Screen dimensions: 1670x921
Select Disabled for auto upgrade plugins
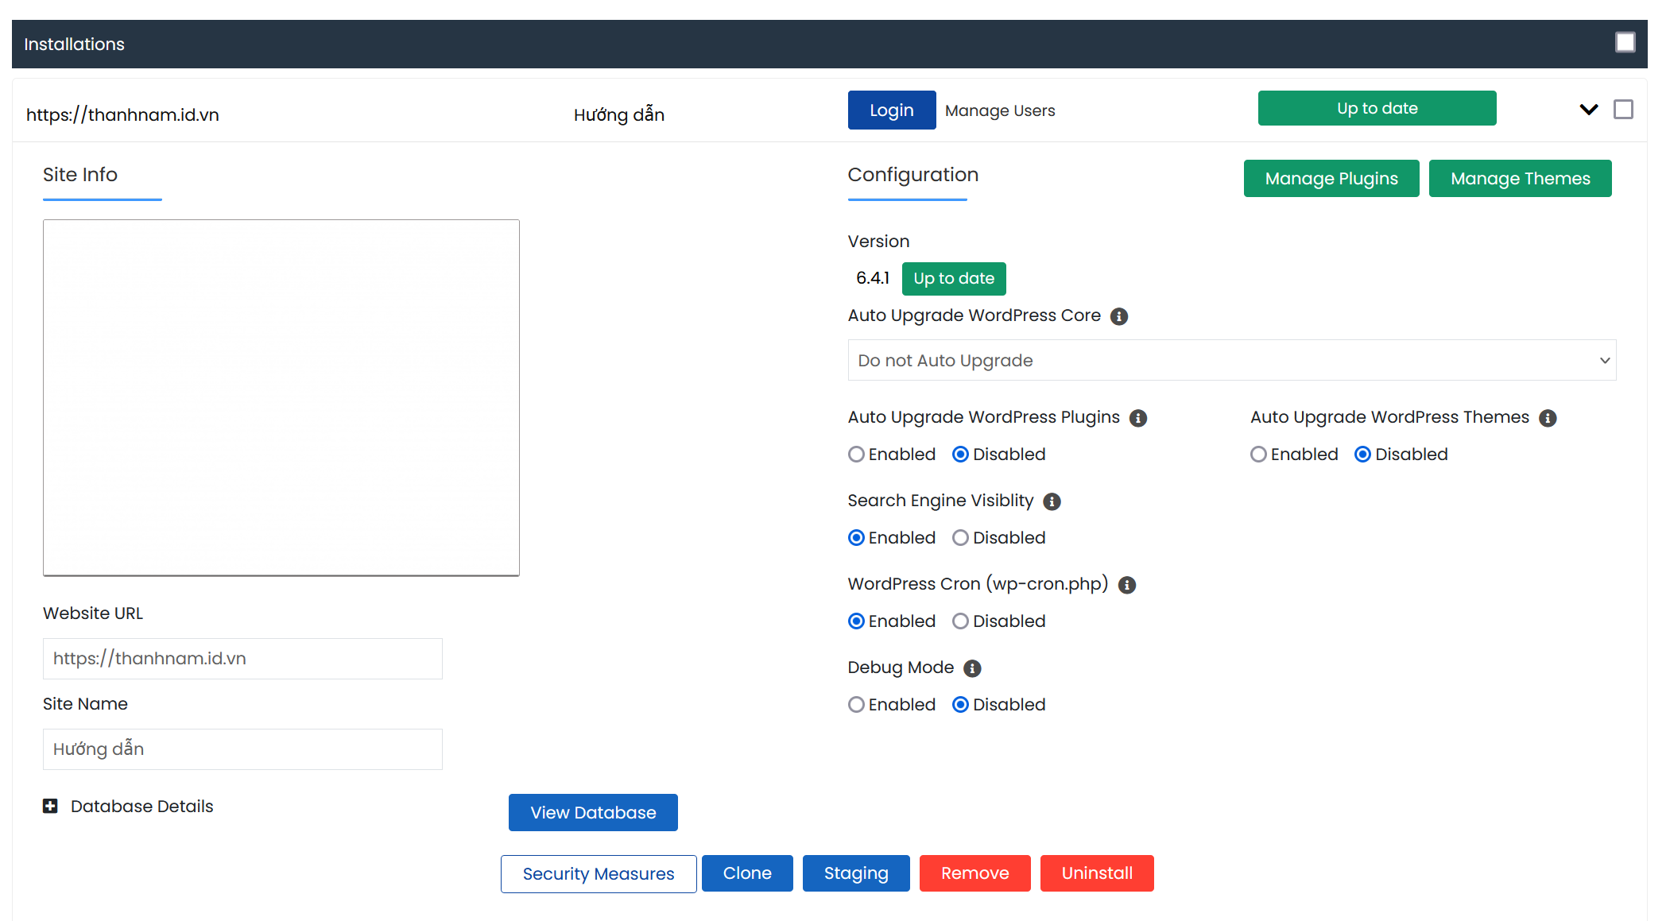point(960,455)
